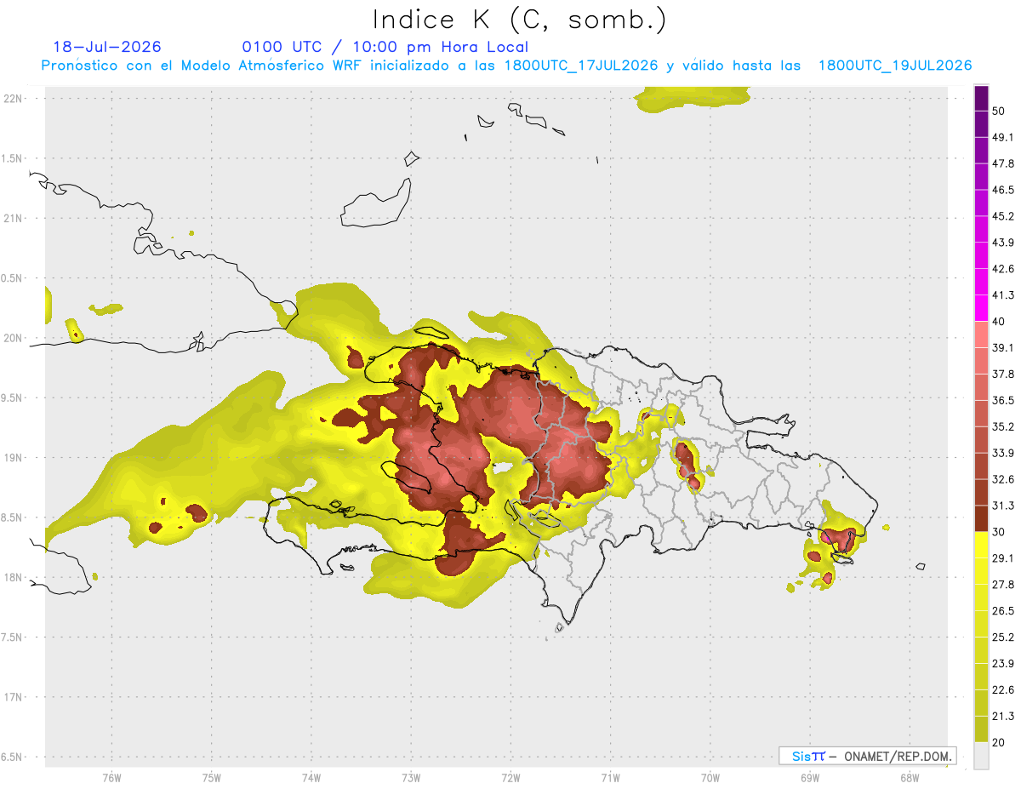
Task: Click the '35.2' value on the color scale
Action: coord(1003,426)
